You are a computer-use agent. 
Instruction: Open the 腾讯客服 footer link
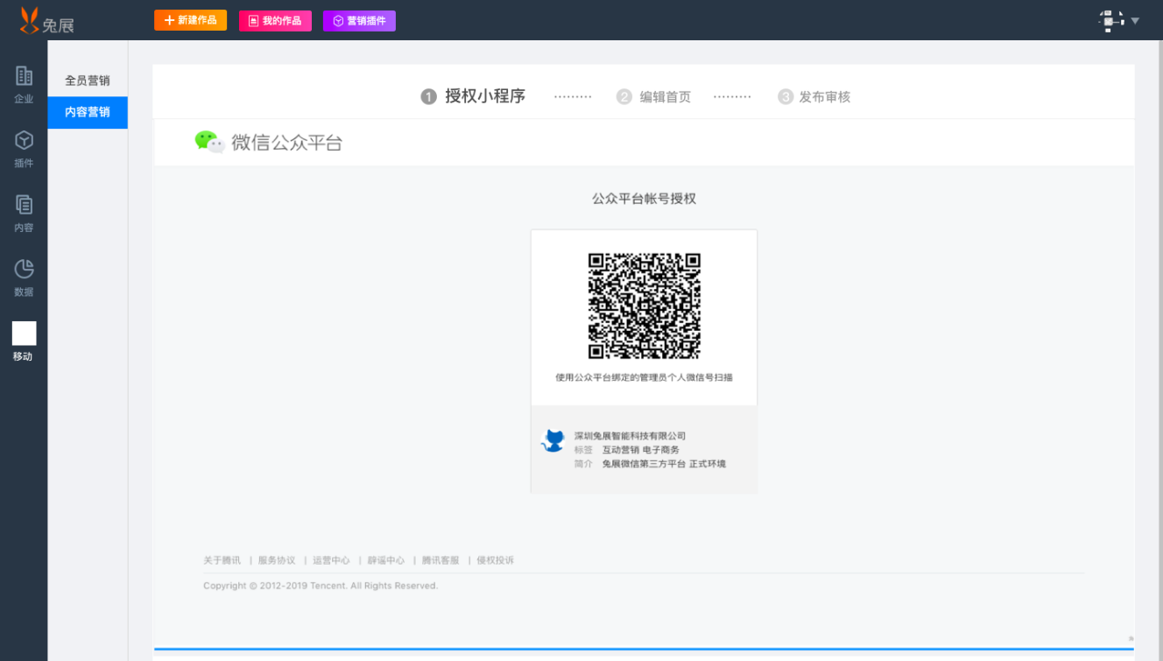(x=441, y=560)
